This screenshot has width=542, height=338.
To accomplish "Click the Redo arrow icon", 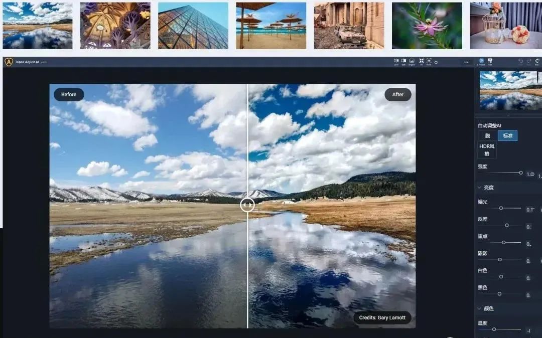I will point(529,62).
